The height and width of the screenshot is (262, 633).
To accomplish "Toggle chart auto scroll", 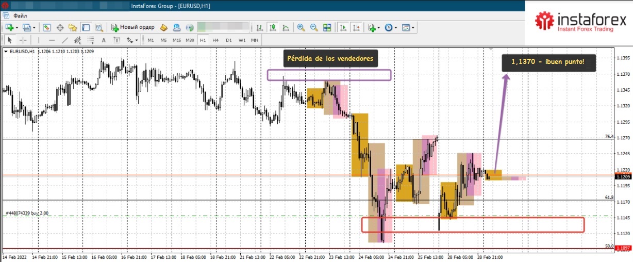I will 342,27.
